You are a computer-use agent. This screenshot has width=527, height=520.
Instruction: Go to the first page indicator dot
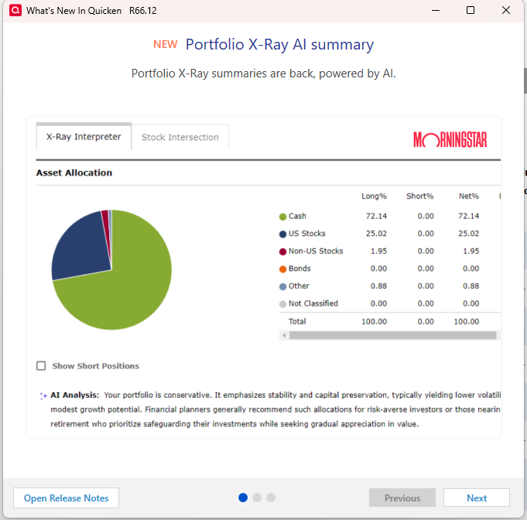click(x=243, y=498)
